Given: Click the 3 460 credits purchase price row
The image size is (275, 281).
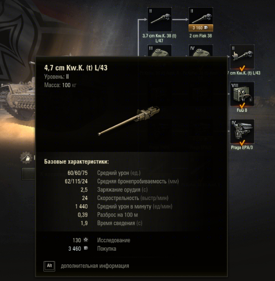Looking at the screenshot, I should coord(92,249).
